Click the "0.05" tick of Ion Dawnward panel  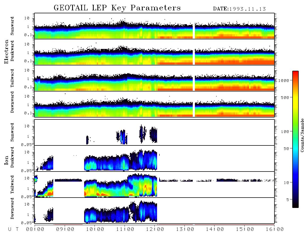pyautogui.click(x=26, y=223)
